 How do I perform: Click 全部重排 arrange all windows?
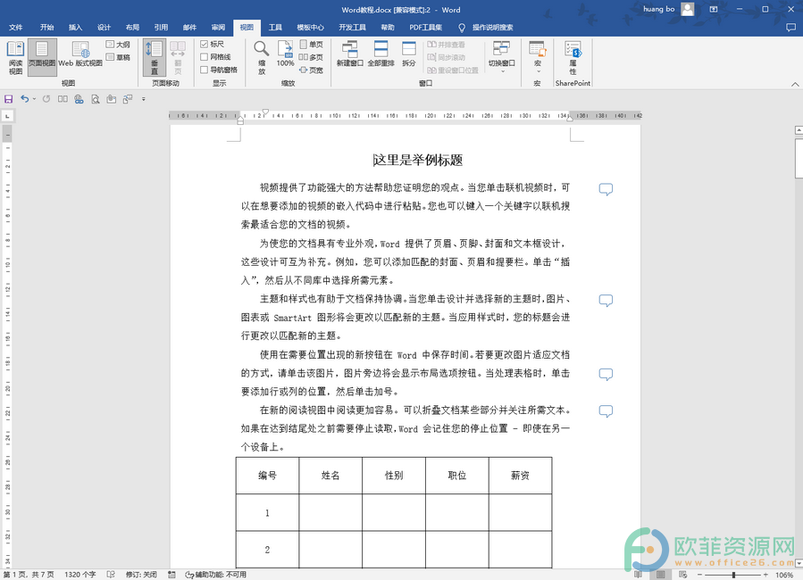381,54
